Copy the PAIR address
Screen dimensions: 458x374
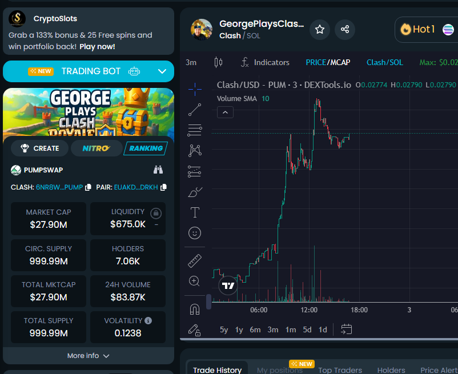[x=163, y=187]
